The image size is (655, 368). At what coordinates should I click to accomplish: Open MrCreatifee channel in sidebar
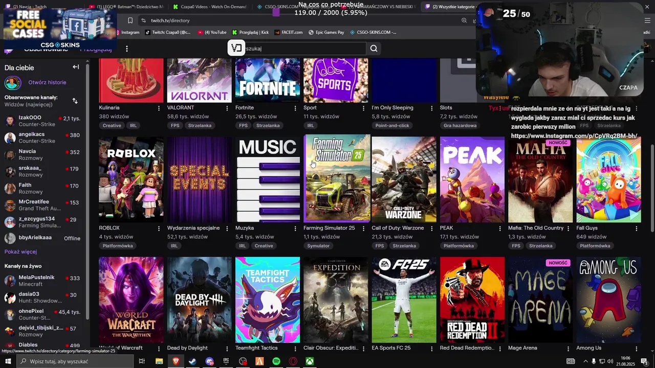[x=43, y=205]
